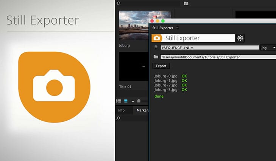Switch to the Info tab
The image size is (276, 161).
coord(122,110)
